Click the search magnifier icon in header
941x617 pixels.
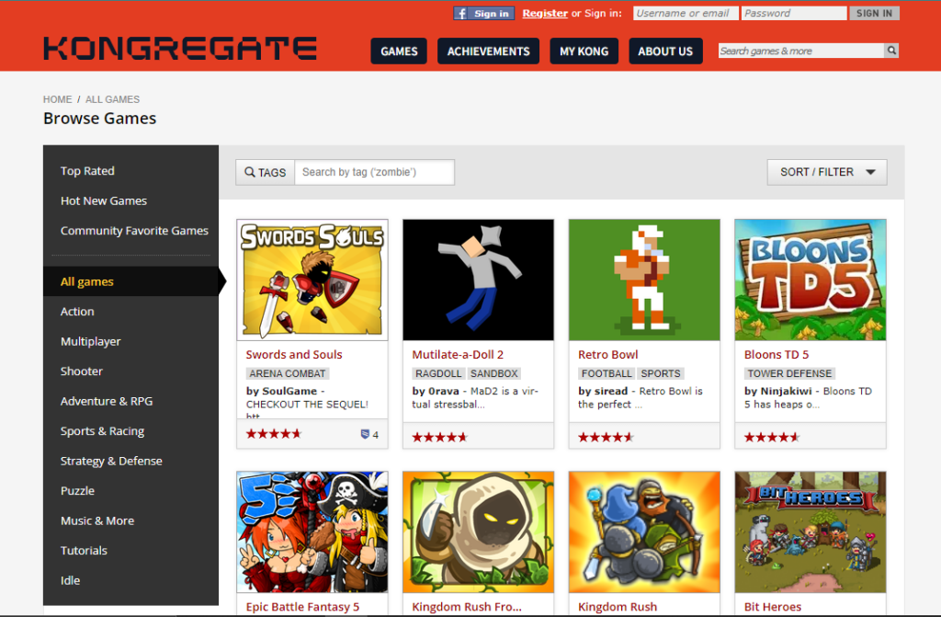click(890, 51)
